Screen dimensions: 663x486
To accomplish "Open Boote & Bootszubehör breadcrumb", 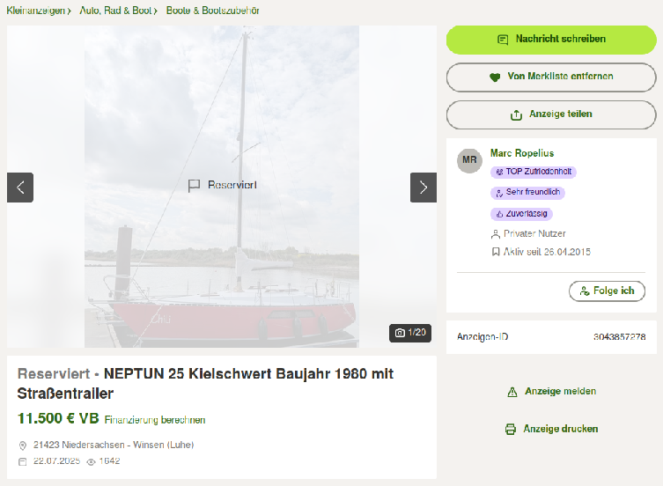I will (213, 11).
